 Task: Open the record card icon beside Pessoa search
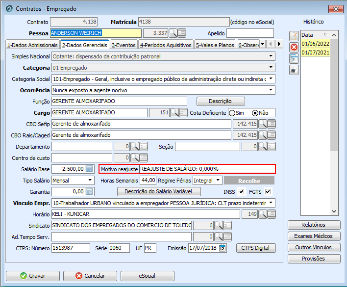182,33
